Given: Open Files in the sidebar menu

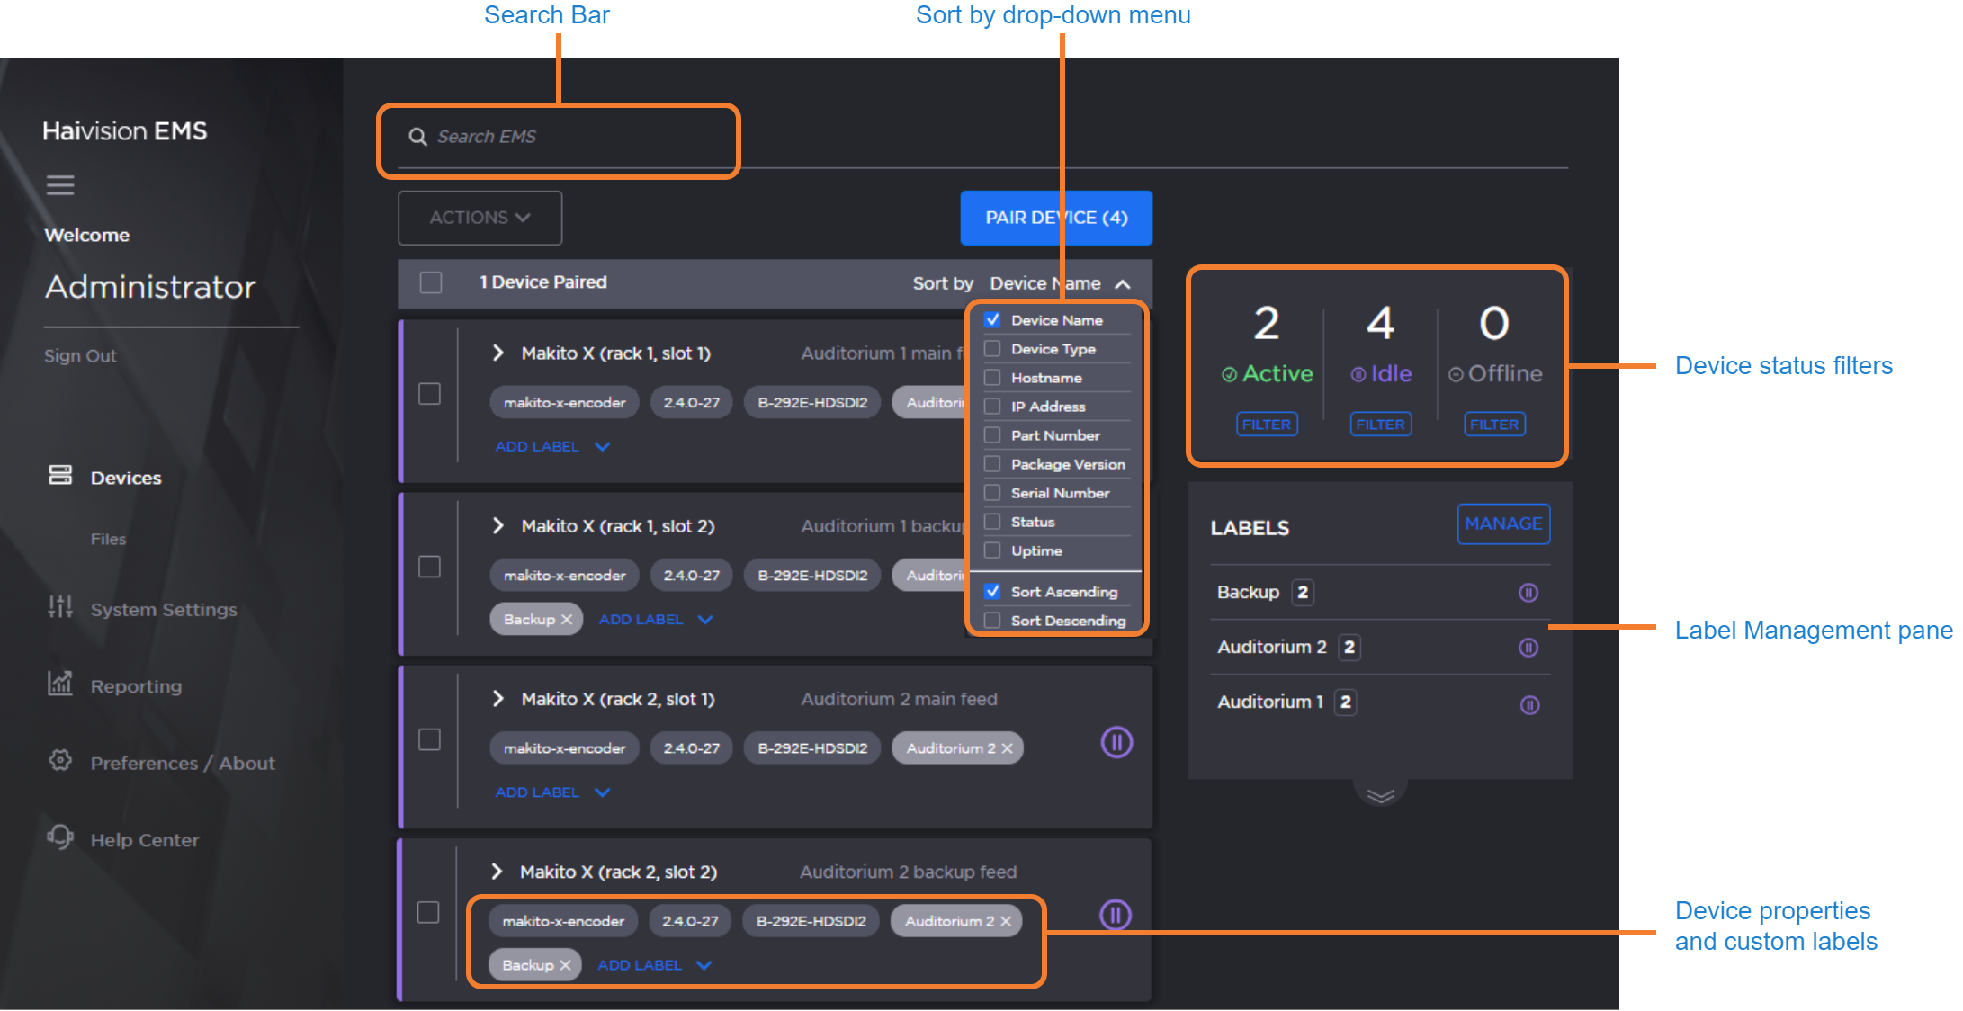Looking at the screenshot, I should [108, 539].
